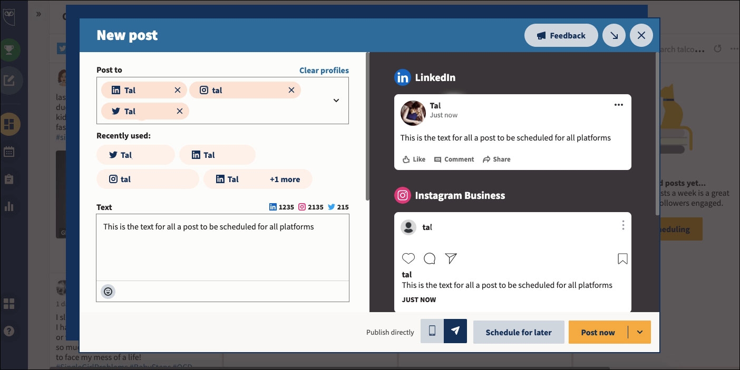Remove the Twitter Tal profile from Post to
The width and height of the screenshot is (740, 370).
point(179,111)
